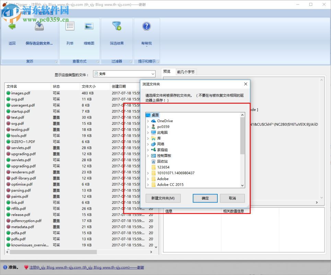Image resolution: width=331 pixels, height=275 pixels.
Task: Switch to thumbnail view with 缩略图 icon
Action: click(x=90, y=26)
